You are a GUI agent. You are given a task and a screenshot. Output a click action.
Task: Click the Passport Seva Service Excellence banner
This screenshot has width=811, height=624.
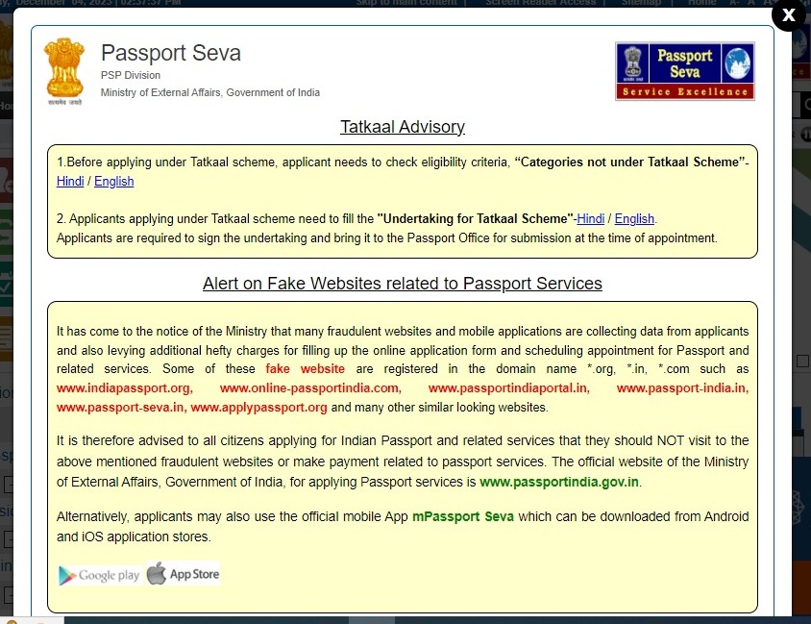[x=685, y=71]
